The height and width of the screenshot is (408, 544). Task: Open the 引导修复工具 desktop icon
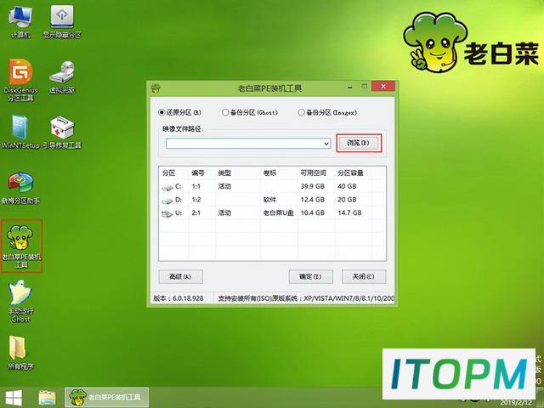click(62, 132)
